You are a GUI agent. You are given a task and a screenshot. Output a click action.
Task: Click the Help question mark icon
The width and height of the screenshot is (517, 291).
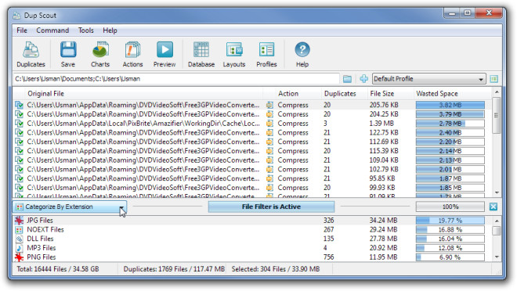click(x=302, y=54)
